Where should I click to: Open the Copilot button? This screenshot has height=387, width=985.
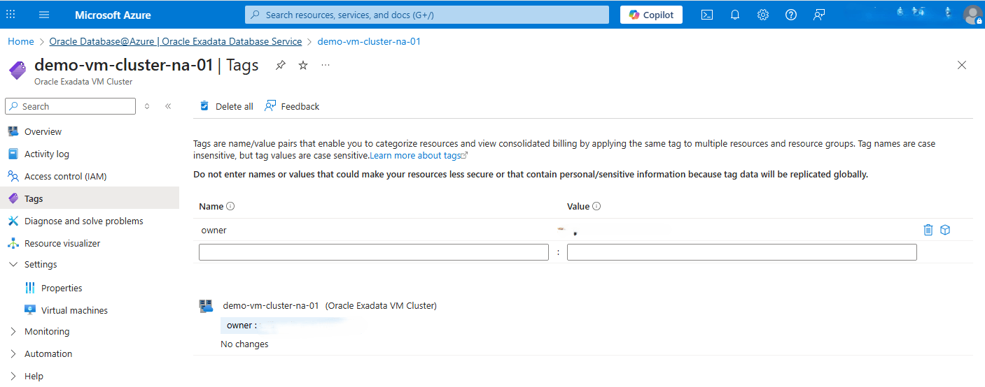(651, 15)
